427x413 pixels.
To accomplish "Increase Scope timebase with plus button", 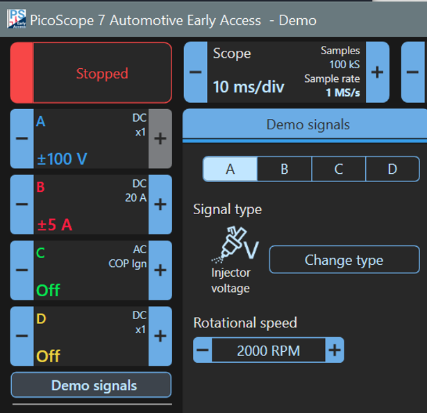I will [x=378, y=72].
